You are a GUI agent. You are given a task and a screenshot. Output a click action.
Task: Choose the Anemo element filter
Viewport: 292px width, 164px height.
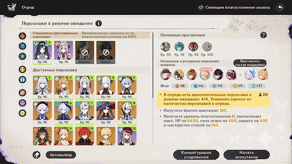[22, 80]
